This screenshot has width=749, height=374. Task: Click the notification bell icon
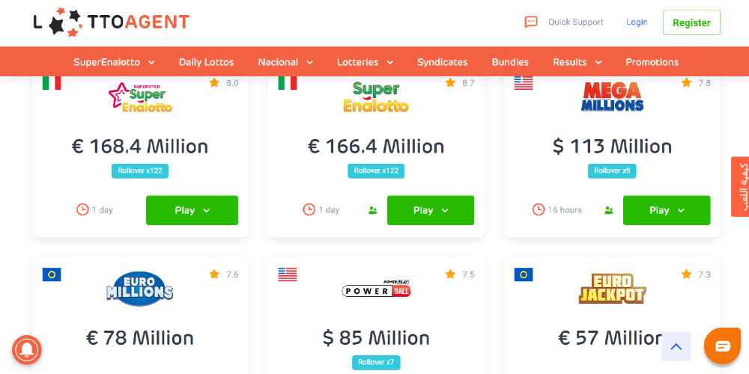[27, 350]
